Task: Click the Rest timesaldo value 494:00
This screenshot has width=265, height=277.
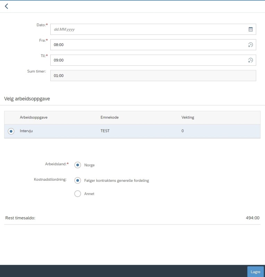Action: [253, 218]
